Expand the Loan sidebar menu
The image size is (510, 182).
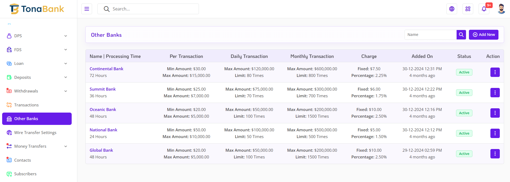[x=37, y=64]
